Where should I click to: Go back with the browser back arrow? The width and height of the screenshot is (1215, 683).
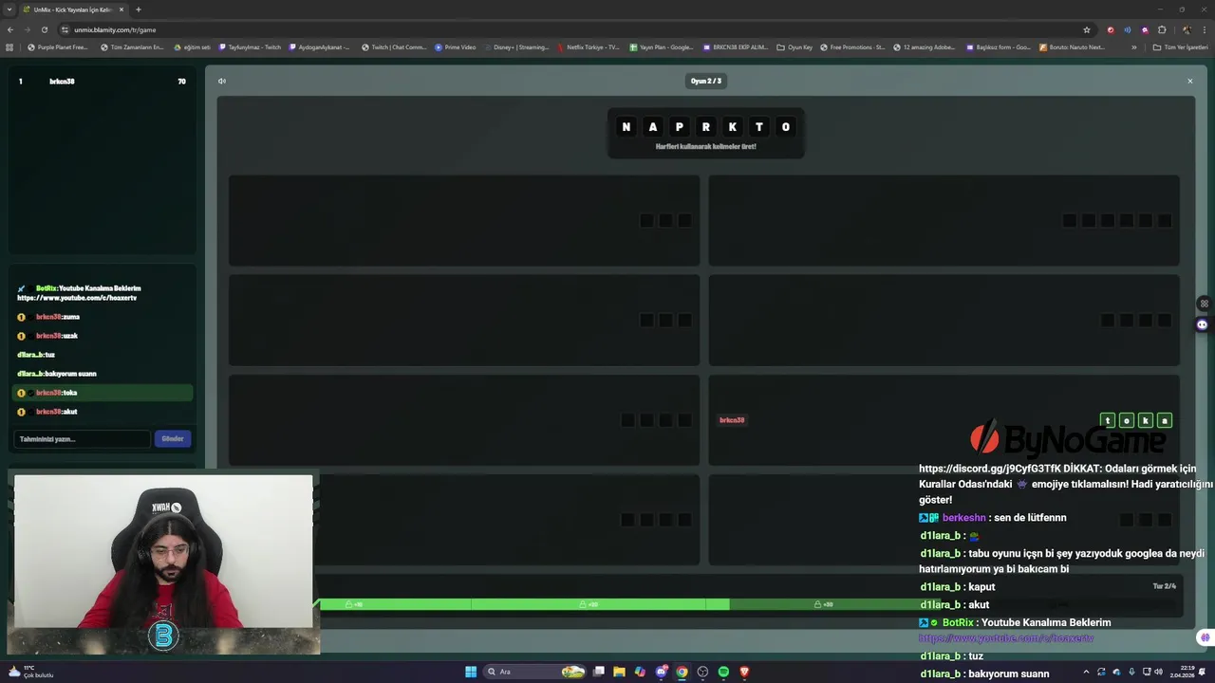(10, 29)
